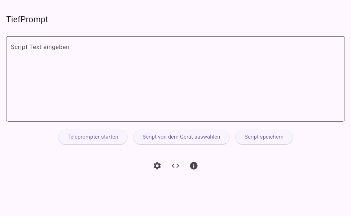Save the current script
This screenshot has width=351, height=216.
click(x=264, y=137)
